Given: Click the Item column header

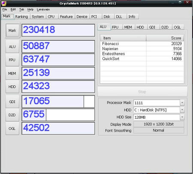Looking at the screenshot, I should coord(123,38).
